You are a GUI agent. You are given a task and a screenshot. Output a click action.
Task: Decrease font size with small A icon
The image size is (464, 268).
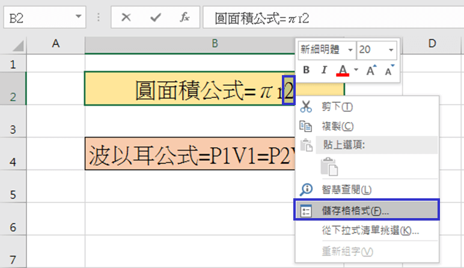(388, 70)
